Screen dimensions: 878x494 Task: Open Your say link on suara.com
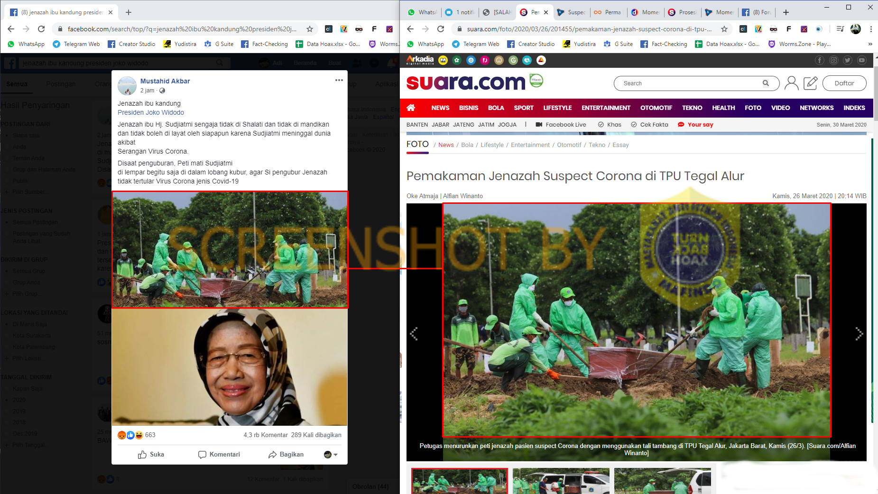coord(695,125)
